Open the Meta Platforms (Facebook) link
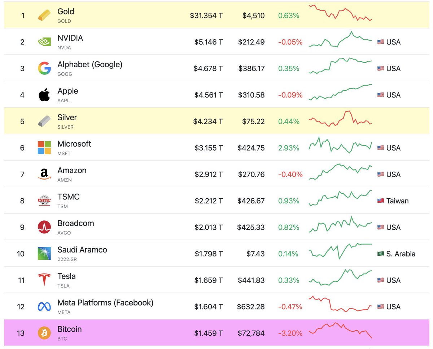 tap(105, 303)
